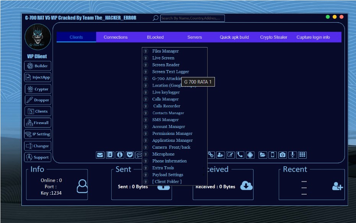Click the Clients button in left sidebar
Screen dimensions: 356x223
pos(38,111)
